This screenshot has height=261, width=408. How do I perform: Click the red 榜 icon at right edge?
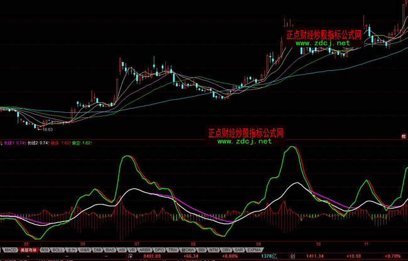(404, 136)
